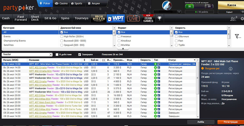This screenshot has width=244, height=126.
Task: Click the player card icon in first row
Action: [x=159, y=64]
